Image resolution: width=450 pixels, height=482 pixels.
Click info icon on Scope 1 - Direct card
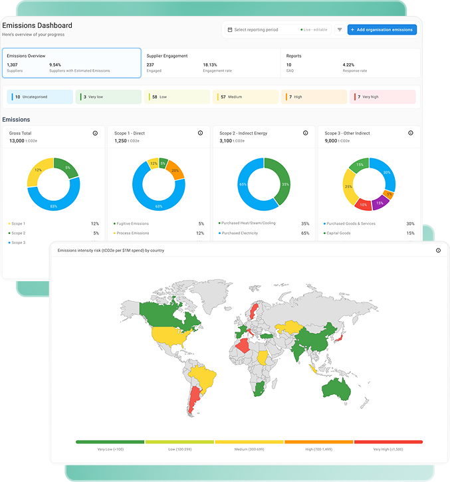coord(200,133)
